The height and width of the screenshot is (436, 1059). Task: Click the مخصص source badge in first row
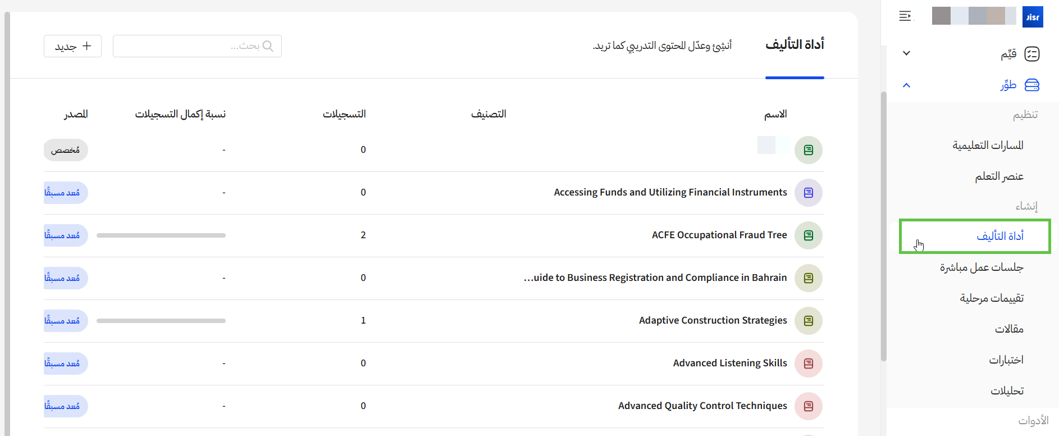[66, 150]
